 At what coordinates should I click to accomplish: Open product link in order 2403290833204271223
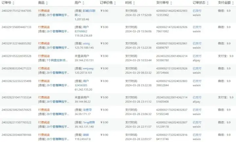point(58,73)
